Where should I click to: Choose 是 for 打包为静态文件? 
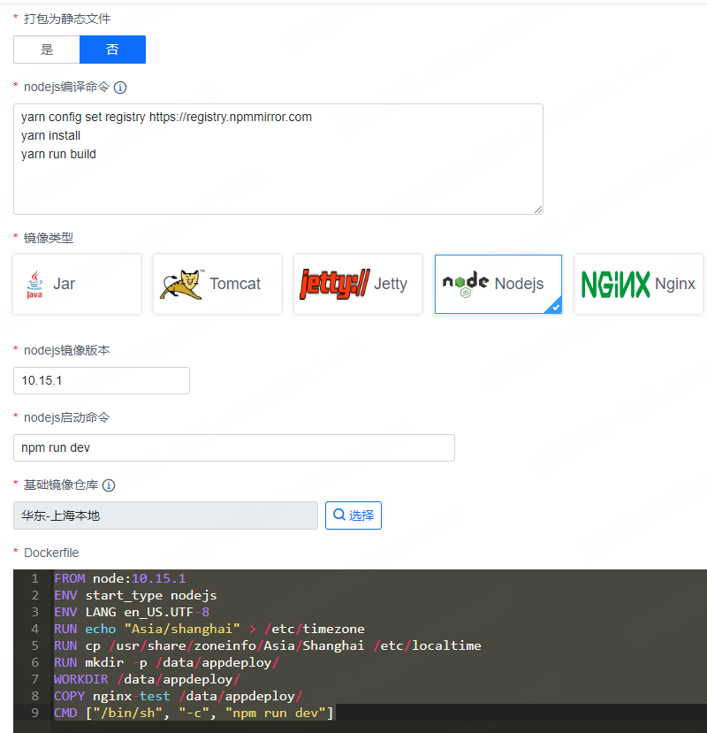coord(46,50)
